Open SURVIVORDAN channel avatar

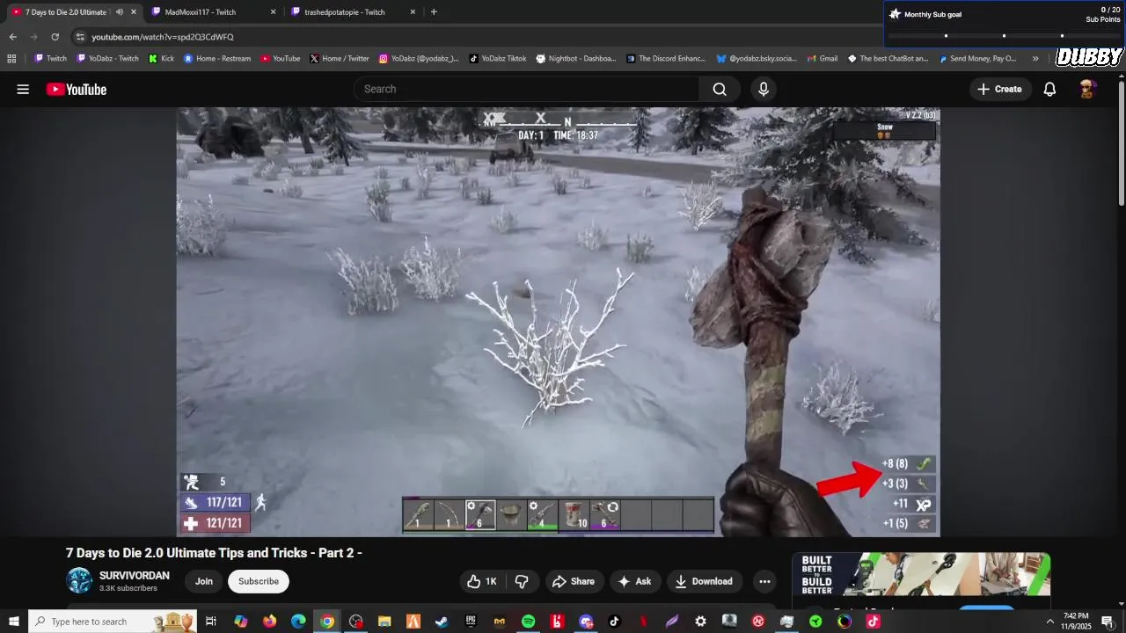(79, 580)
